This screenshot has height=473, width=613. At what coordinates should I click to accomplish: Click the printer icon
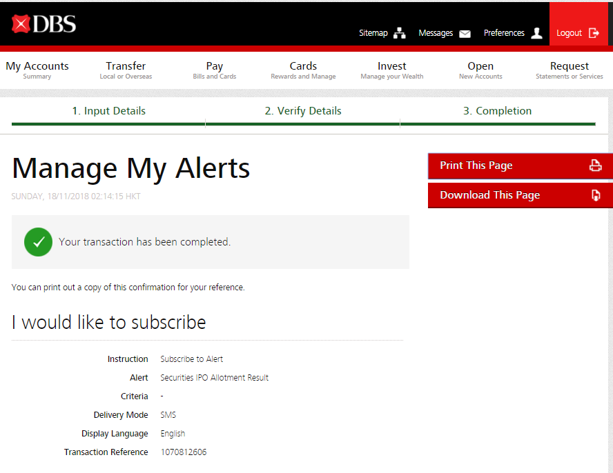click(595, 165)
